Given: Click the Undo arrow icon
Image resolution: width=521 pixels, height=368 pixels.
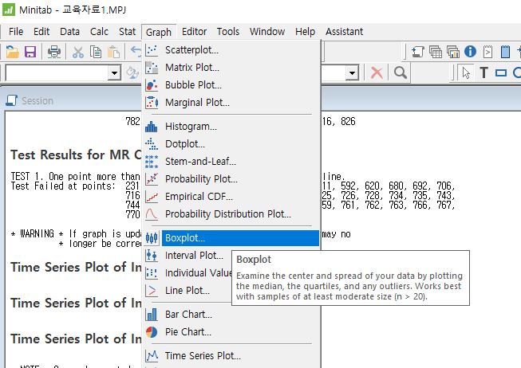Looking at the screenshot, I should 136,52.
